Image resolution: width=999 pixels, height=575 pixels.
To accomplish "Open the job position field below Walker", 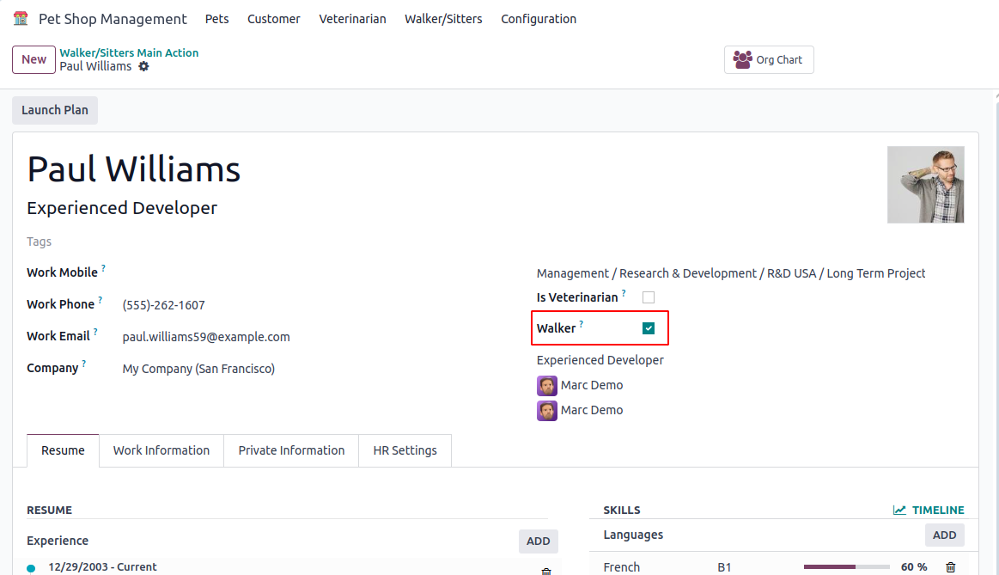I will coord(600,360).
